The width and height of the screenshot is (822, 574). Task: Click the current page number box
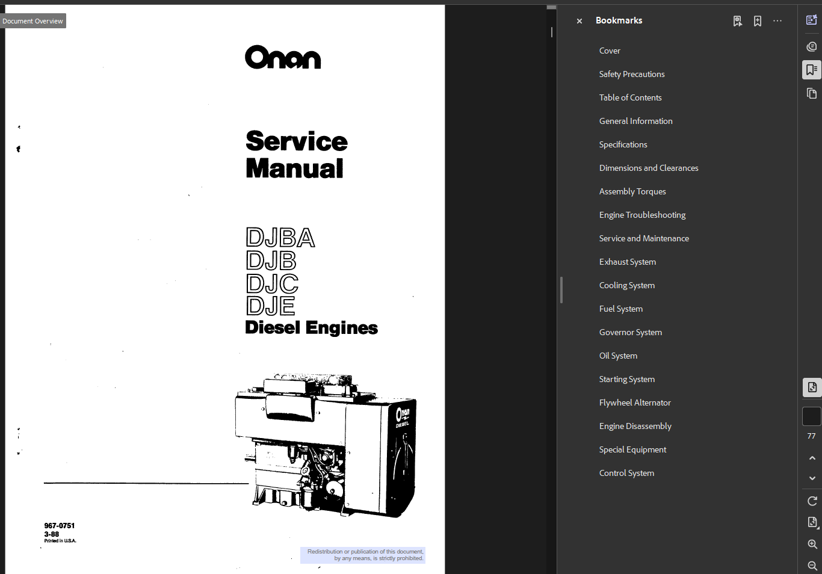pyautogui.click(x=812, y=416)
